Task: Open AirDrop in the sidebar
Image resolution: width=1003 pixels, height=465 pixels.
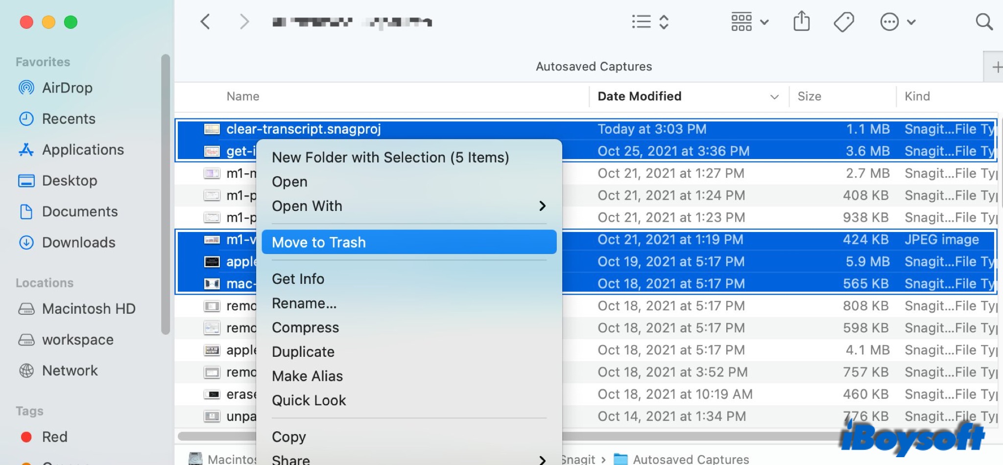Action: 67,88
